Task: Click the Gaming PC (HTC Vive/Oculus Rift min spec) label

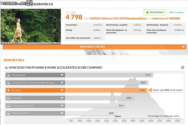Action: click(33, 83)
